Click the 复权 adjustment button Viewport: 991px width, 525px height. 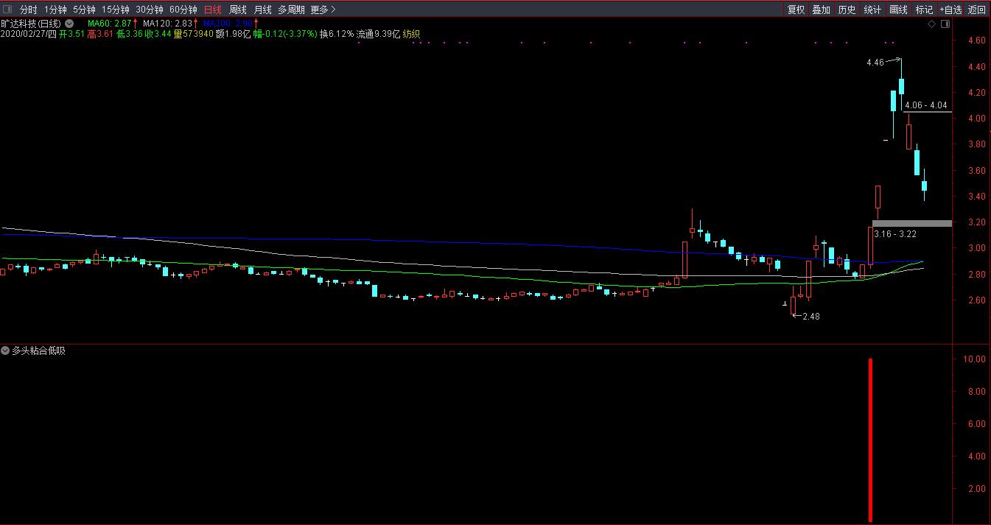click(x=796, y=10)
